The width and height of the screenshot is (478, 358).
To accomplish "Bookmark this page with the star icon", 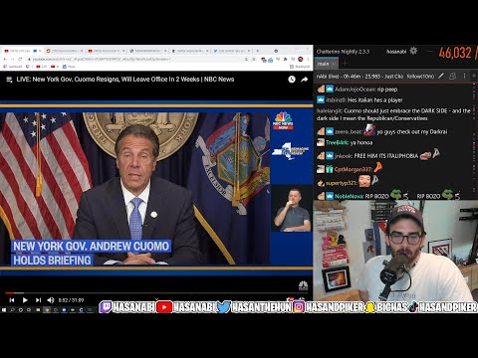I will (x=254, y=59).
